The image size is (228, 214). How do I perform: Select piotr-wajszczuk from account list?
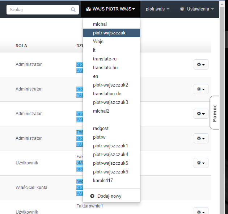point(109,33)
